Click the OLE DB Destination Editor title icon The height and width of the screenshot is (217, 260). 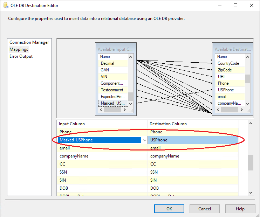[5, 6]
